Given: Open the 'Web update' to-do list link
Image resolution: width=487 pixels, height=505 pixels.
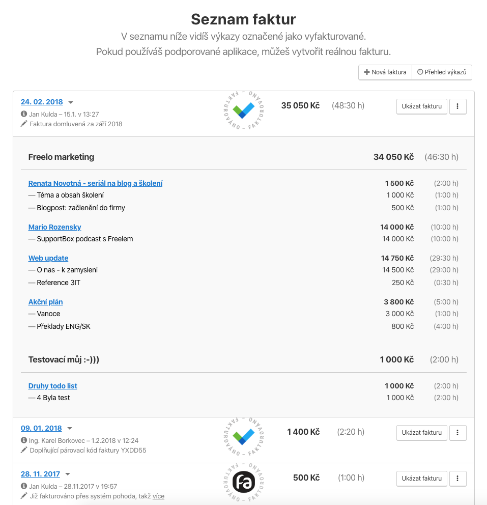Looking at the screenshot, I should pos(48,258).
